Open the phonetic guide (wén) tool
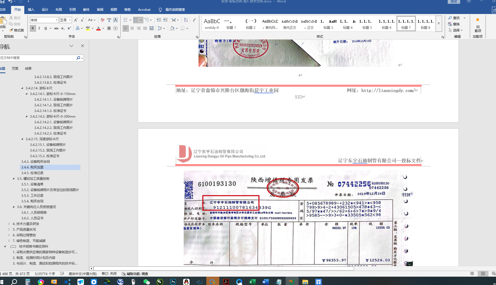The height and width of the screenshot is (285, 496). coord(109,20)
